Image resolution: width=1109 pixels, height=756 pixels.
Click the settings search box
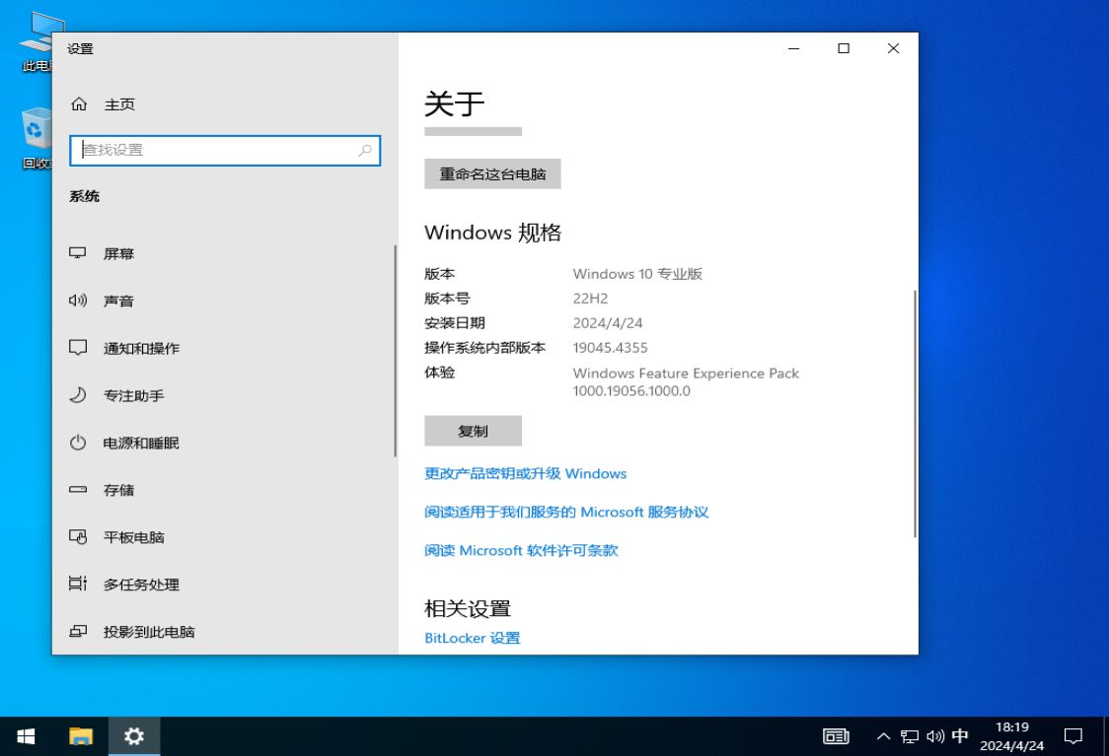point(225,150)
